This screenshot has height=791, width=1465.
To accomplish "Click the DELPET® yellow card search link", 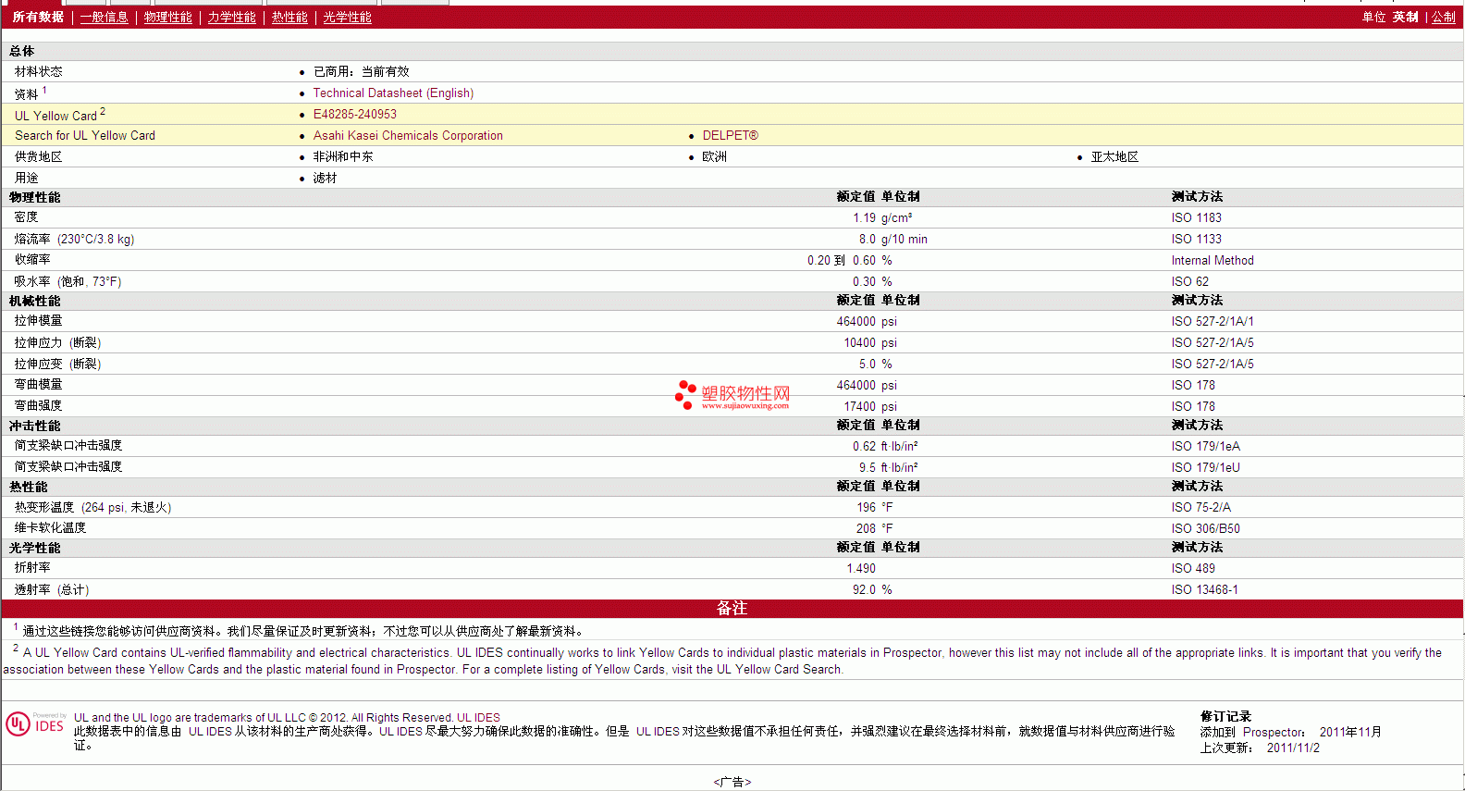I will pyautogui.click(x=731, y=136).
